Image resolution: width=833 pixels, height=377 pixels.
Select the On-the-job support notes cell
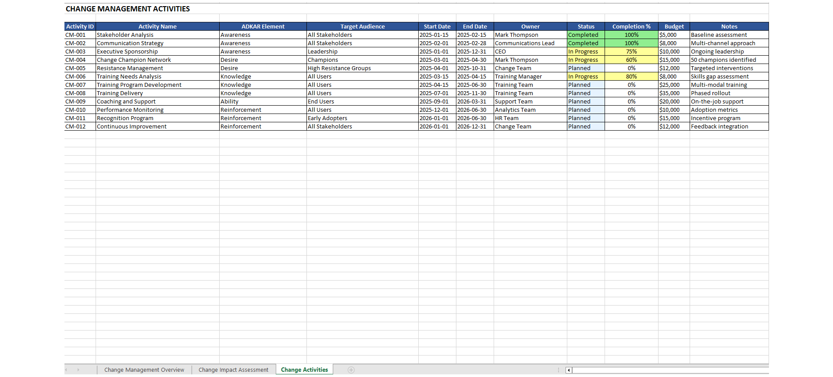tap(729, 102)
